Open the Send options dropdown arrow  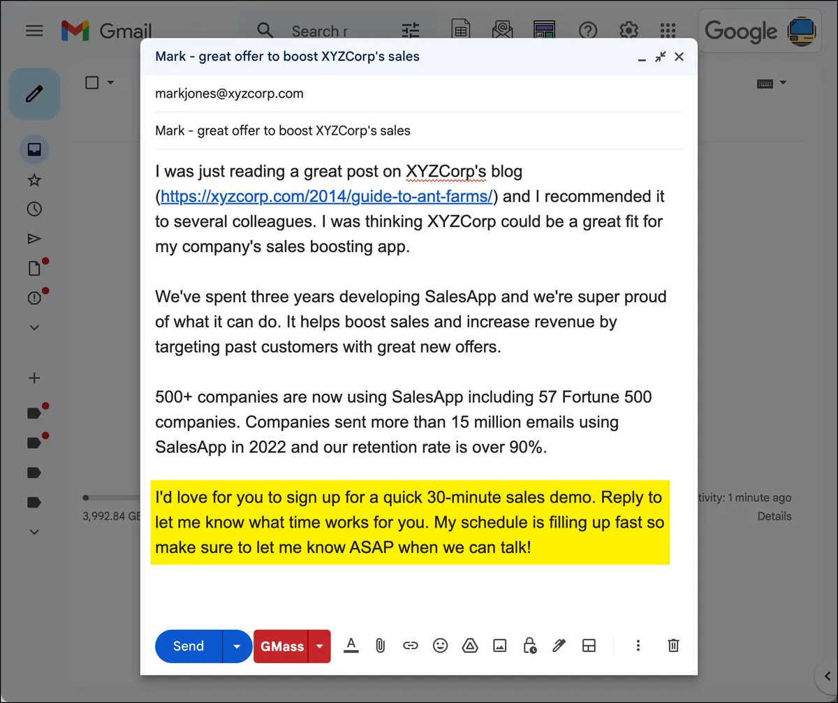pyautogui.click(x=237, y=646)
